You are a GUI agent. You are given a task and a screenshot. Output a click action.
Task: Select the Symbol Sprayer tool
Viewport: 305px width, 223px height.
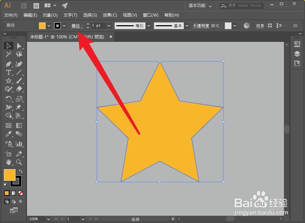tap(9, 144)
